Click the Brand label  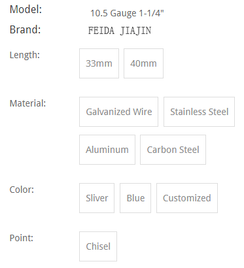coord(26,29)
